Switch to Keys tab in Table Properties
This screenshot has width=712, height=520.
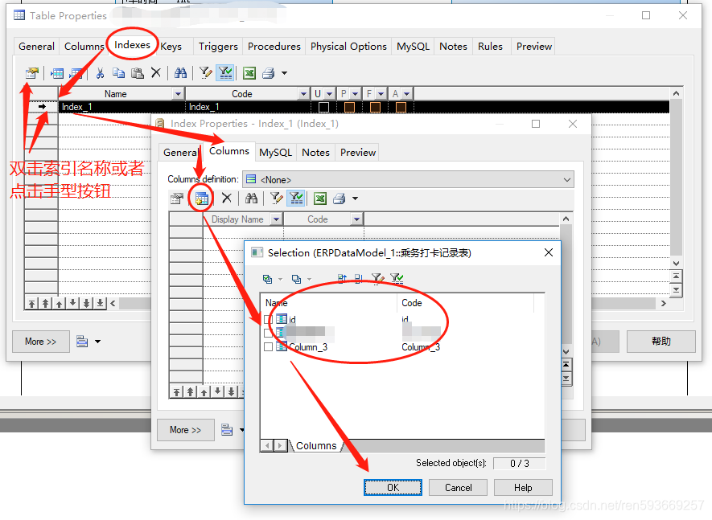171,47
